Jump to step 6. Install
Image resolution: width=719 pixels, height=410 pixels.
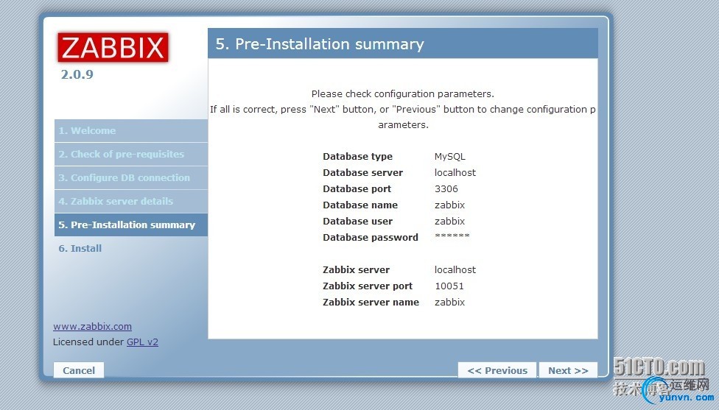click(80, 248)
